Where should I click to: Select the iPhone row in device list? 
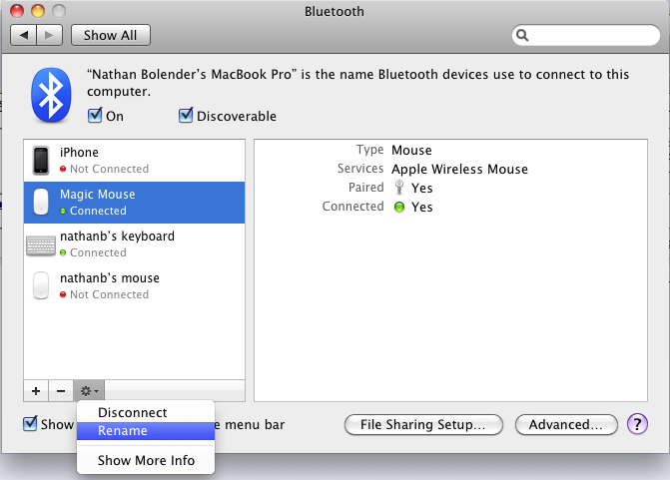(134, 161)
